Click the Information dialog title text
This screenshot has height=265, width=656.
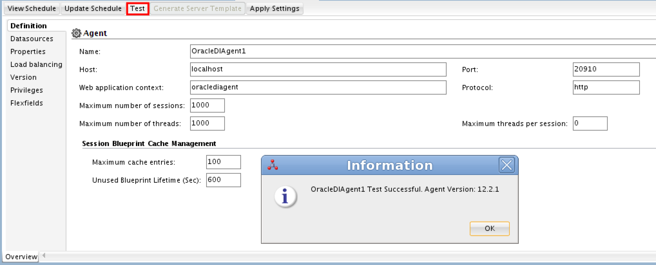(390, 165)
